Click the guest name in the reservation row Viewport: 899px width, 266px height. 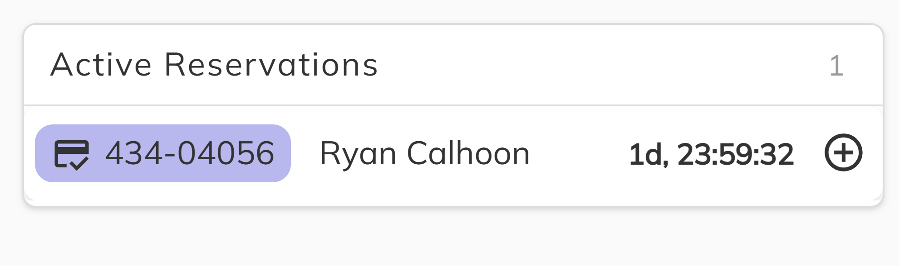pos(425,154)
